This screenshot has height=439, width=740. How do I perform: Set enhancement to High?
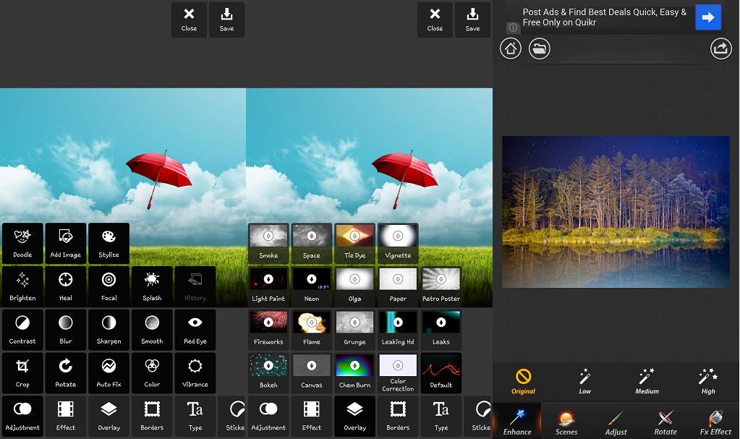pyautogui.click(x=708, y=381)
